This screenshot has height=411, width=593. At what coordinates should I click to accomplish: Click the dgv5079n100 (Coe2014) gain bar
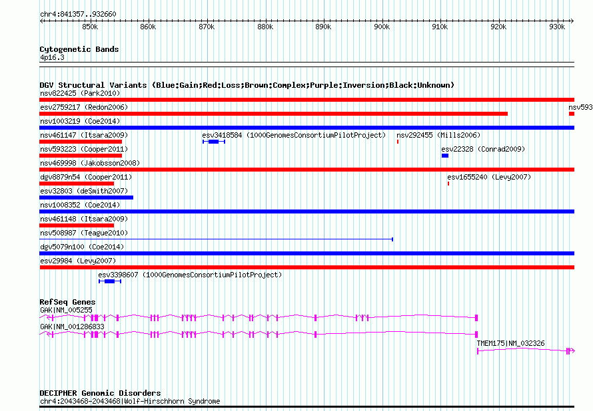pos(306,253)
